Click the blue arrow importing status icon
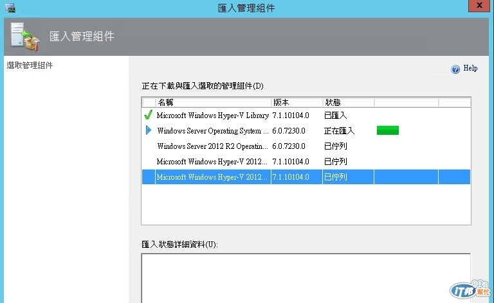Viewport: 494px width, 303px height. point(149,130)
